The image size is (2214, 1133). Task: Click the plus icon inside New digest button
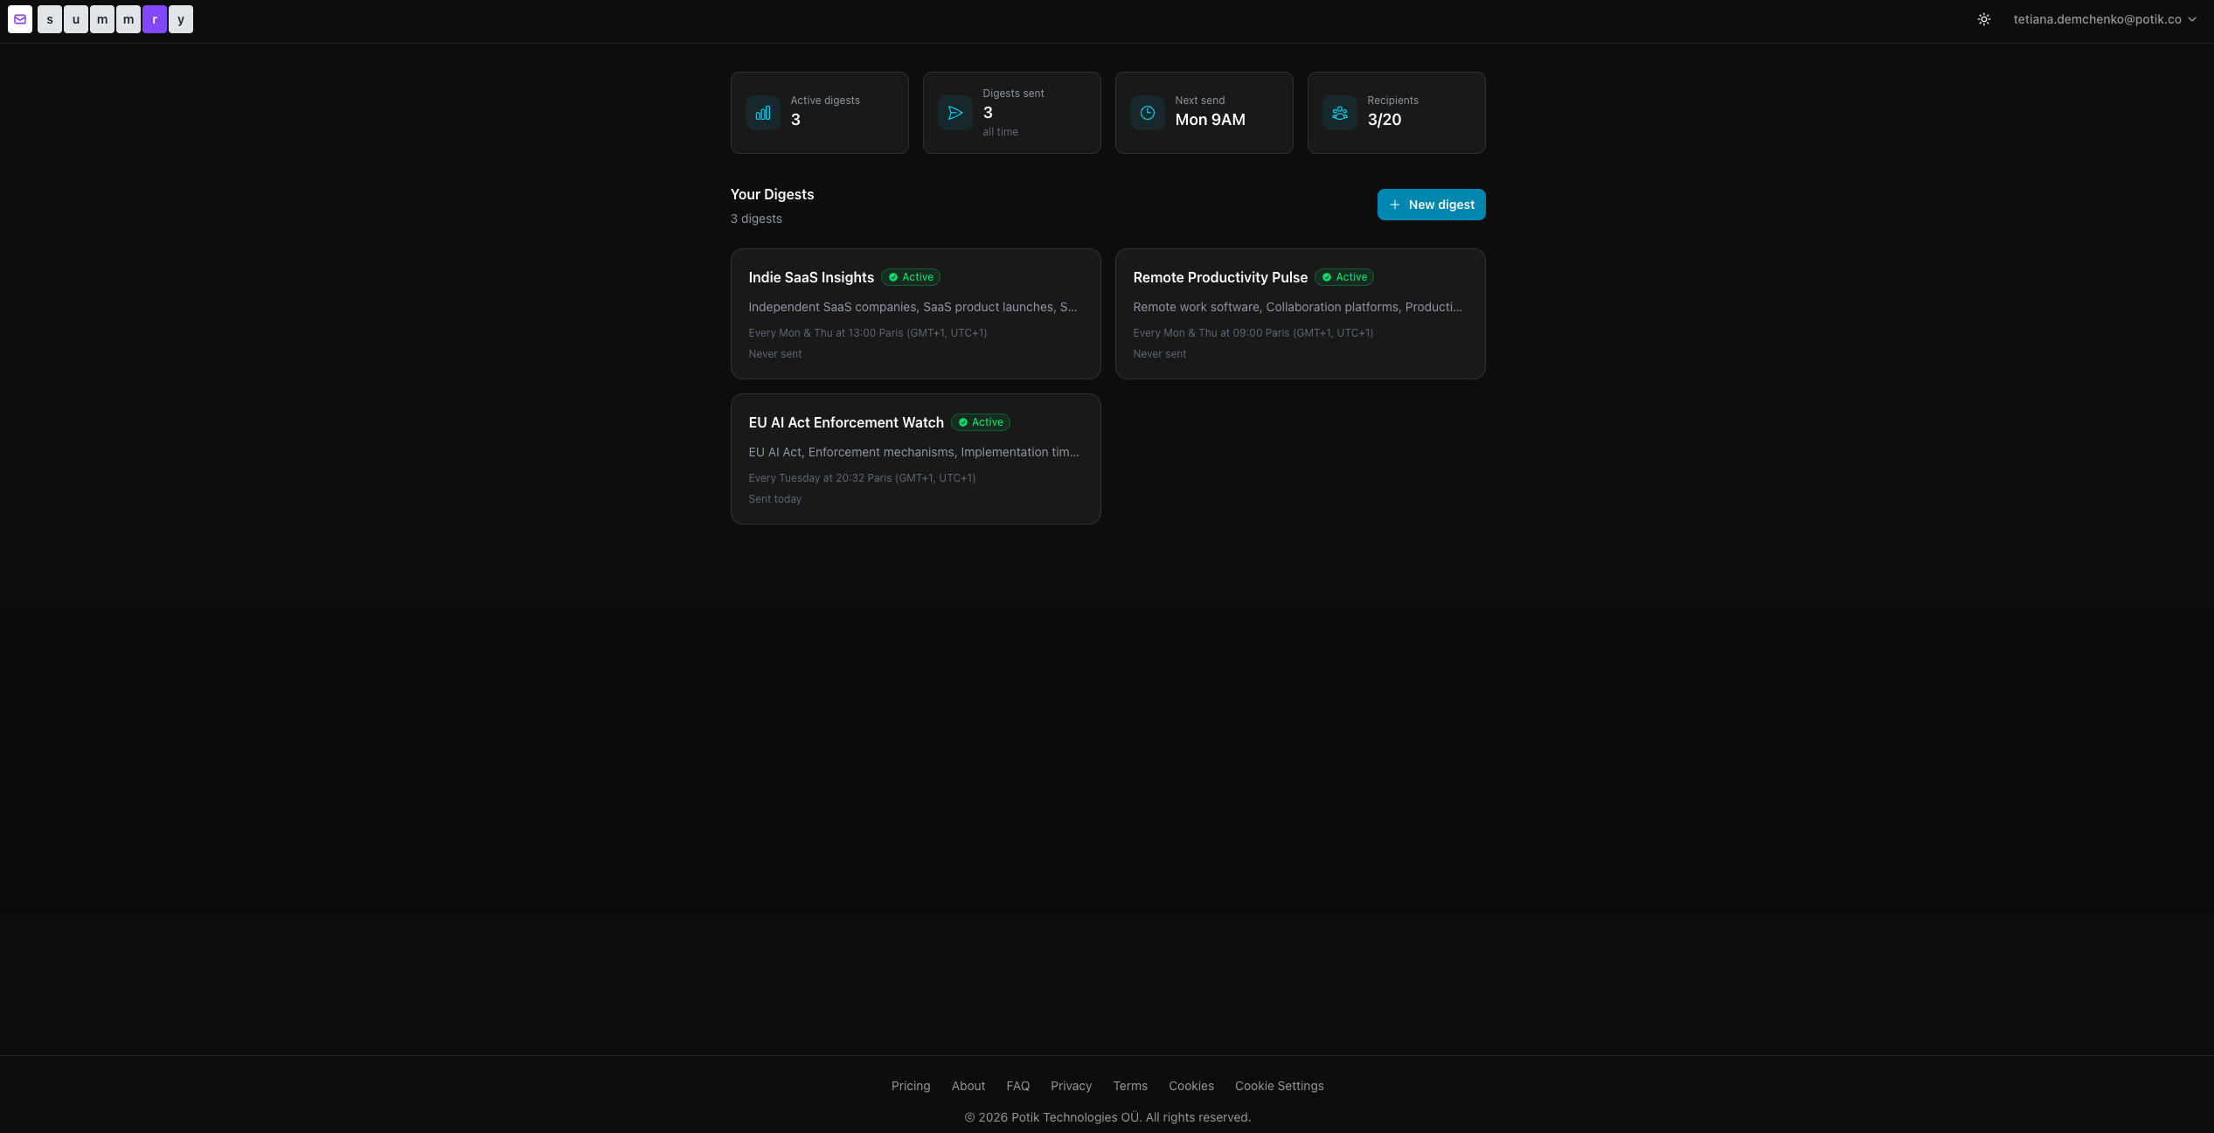pos(1394,204)
